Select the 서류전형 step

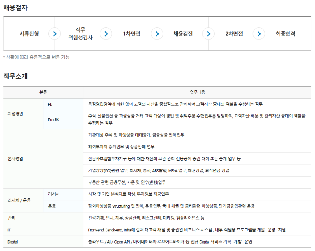(29, 34)
